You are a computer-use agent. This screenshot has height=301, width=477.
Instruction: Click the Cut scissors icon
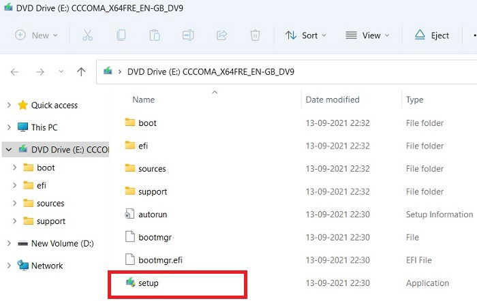(x=88, y=35)
